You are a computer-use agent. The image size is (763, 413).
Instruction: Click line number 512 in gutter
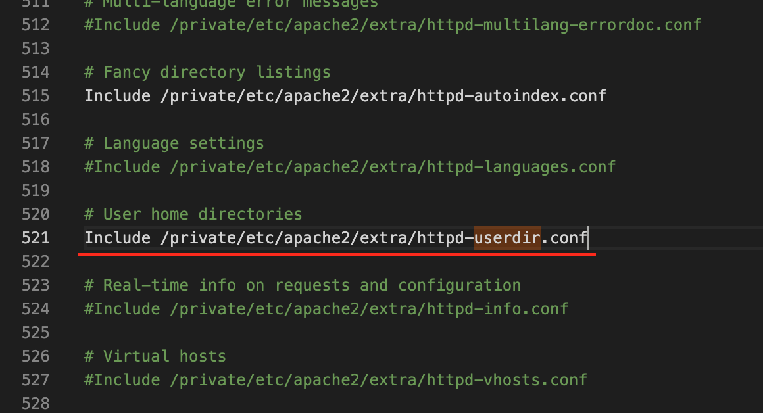(36, 25)
